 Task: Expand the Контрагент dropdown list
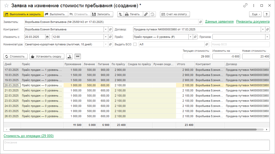pos(106,30)
